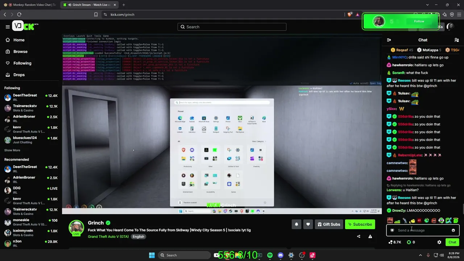
Task: Toggle follow heart button
Action: (x=308, y=224)
